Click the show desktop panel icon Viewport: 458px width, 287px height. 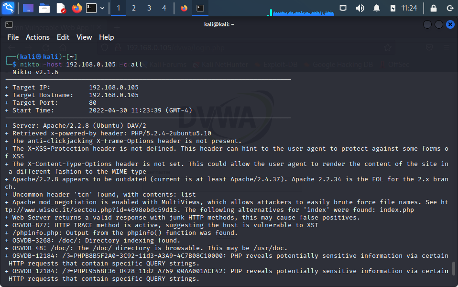point(28,8)
